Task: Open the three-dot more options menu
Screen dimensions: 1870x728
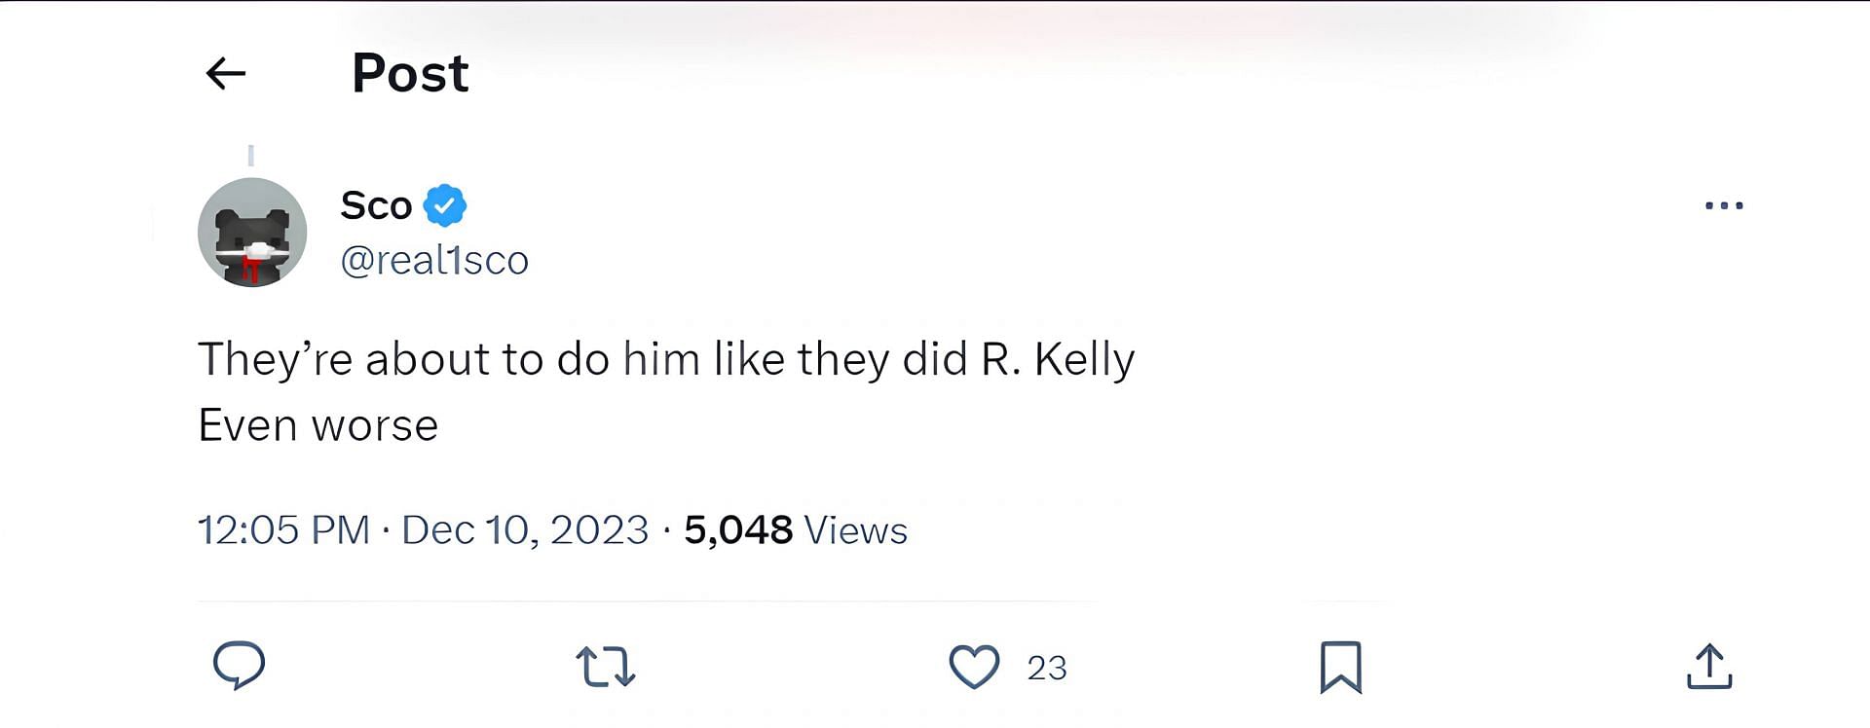Action: 1724,205
